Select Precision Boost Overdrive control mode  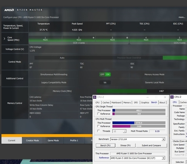[129, 58]
